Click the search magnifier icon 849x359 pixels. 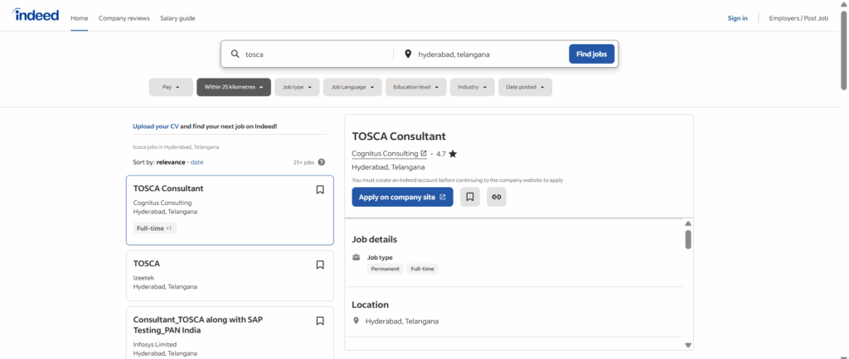click(235, 54)
